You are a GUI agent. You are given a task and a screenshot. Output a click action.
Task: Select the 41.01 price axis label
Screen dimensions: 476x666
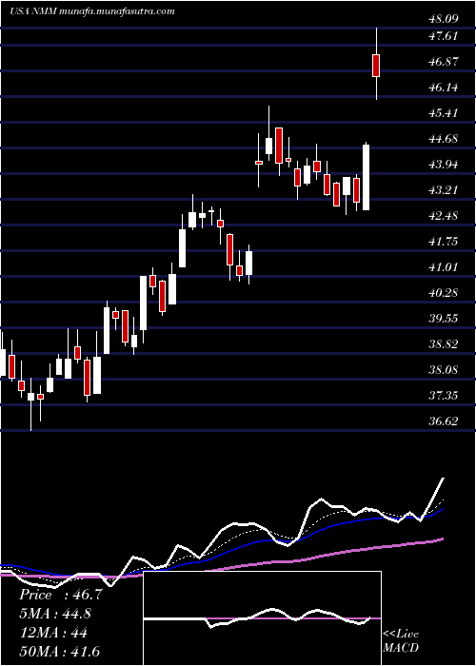pyautogui.click(x=445, y=267)
